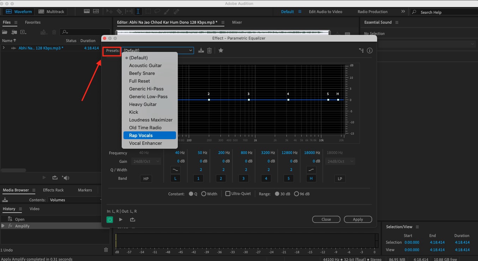Screen dimensions: 478x261
Task: Select the Razor tool in toolbar
Action: [x=120, y=12]
